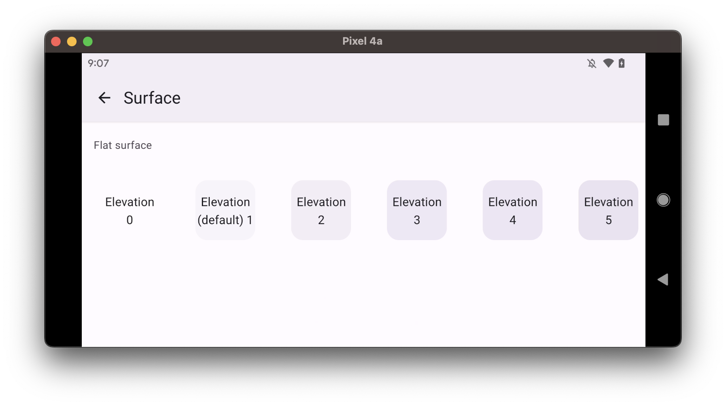
Task: Tap the Elevation 4 surface card
Action: (x=513, y=210)
